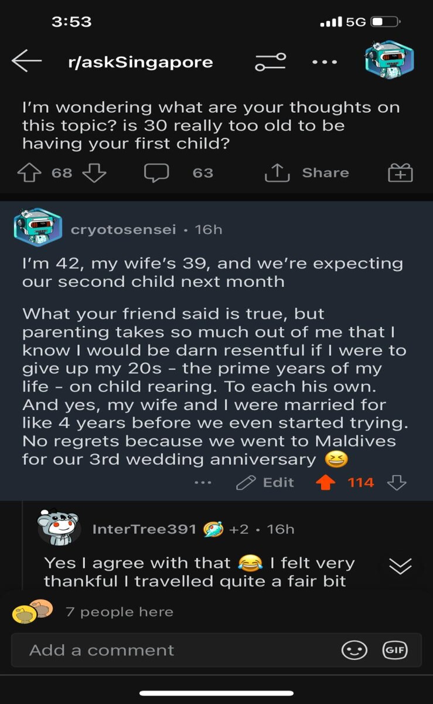Upvote the post with 68 points
Viewport: 433px width, 704px height.
[29, 172]
